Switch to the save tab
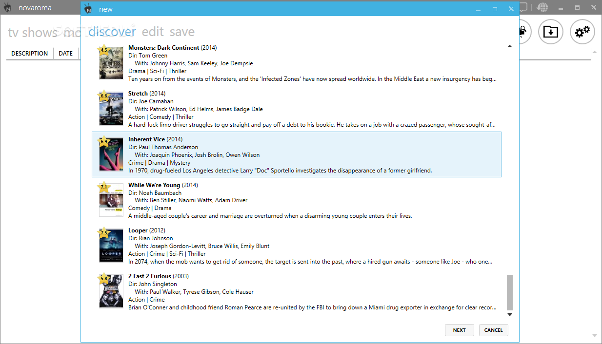Screen dimensions: 602x344 click(x=182, y=32)
